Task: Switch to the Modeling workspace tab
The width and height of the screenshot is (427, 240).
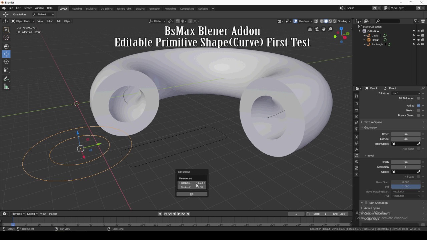Action: [76, 9]
